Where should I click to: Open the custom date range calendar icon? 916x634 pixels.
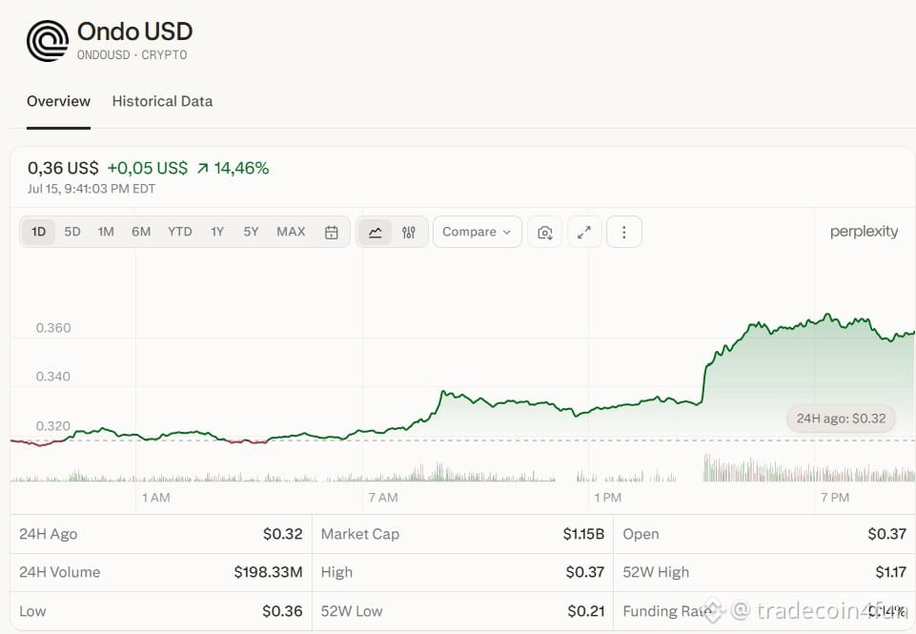click(332, 232)
